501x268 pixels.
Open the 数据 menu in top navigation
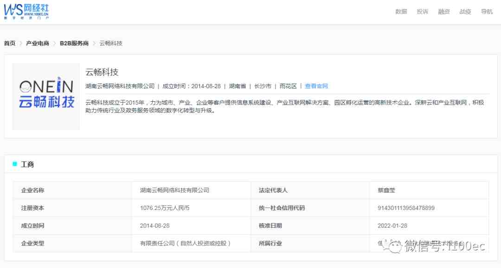401,12
